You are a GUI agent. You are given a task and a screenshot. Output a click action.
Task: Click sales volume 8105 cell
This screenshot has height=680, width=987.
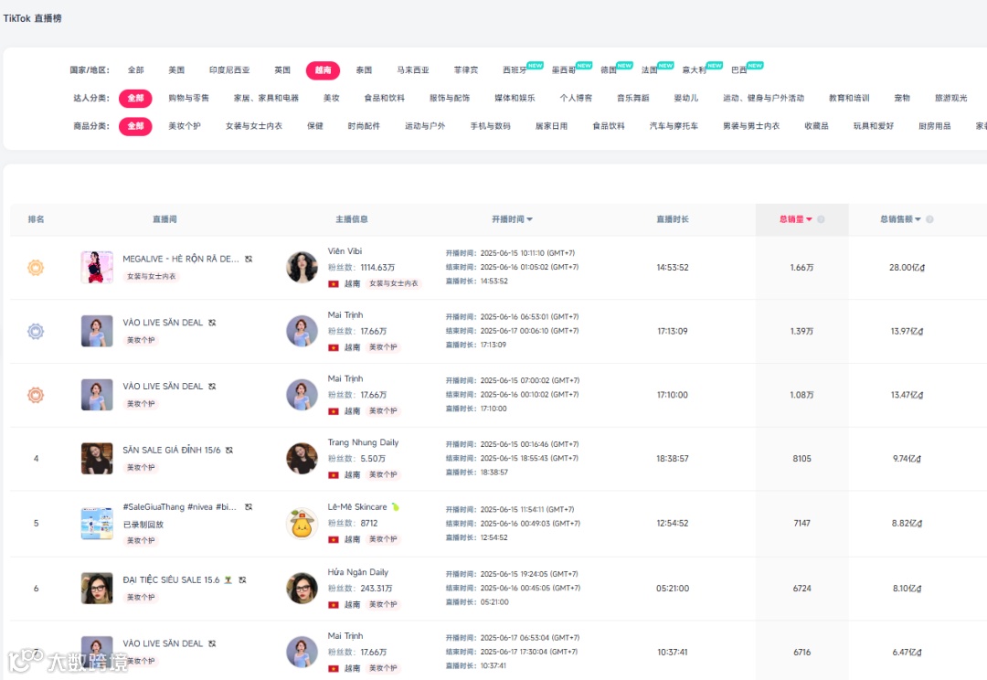802,459
